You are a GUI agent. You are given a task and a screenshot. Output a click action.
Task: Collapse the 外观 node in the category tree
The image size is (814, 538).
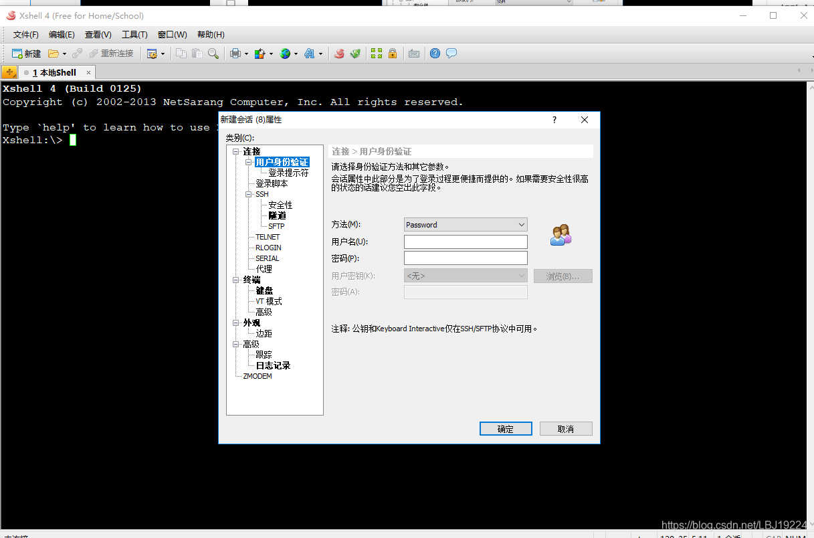pyautogui.click(x=236, y=323)
